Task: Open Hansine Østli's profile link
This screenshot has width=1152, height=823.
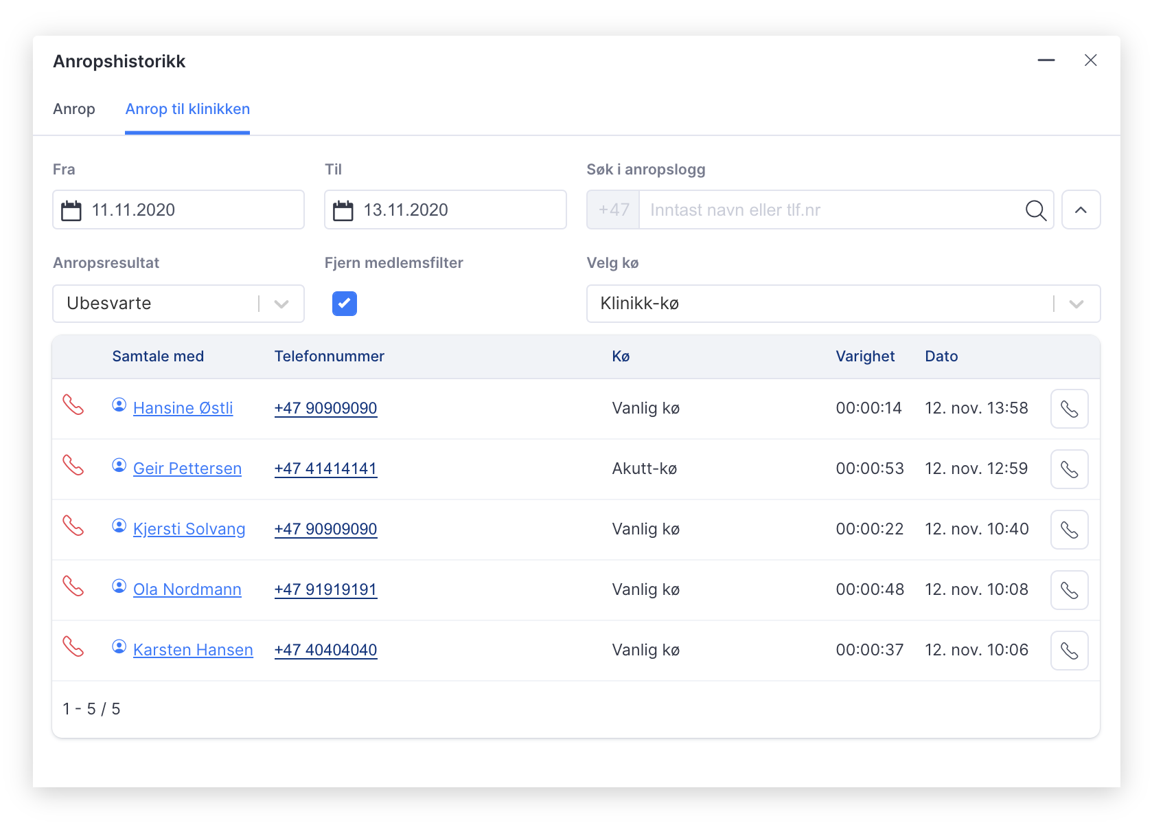Action: (183, 408)
